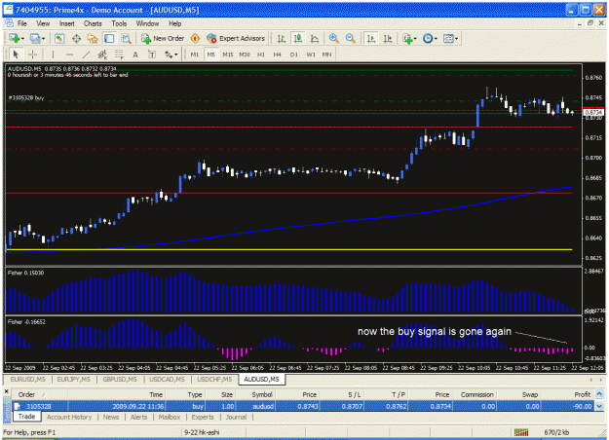Viewport: 609px width, 440px height.
Task: Switch to EURUSD,M5 chart tab
Action: pos(27,380)
